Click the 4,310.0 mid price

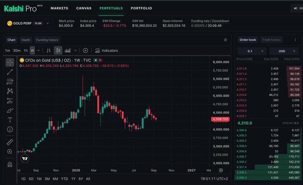coord(245,123)
